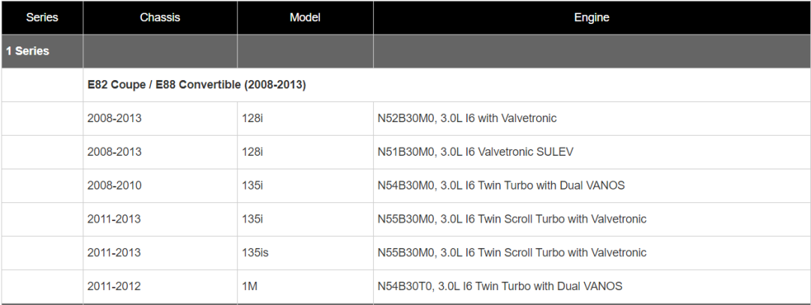Select the 2011-2012 chassis year cell
The height and width of the screenshot is (305, 811).
pyautogui.click(x=114, y=286)
